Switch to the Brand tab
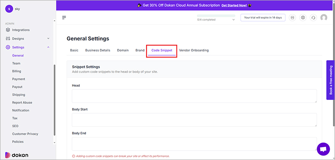The image size is (335, 160). [x=140, y=50]
